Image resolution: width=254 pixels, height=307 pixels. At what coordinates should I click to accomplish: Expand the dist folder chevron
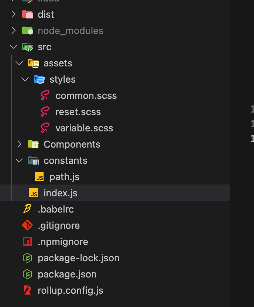(14, 14)
